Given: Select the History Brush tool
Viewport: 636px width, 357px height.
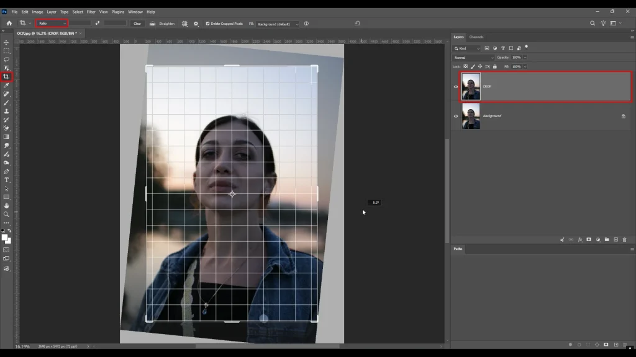Looking at the screenshot, I should [6, 120].
